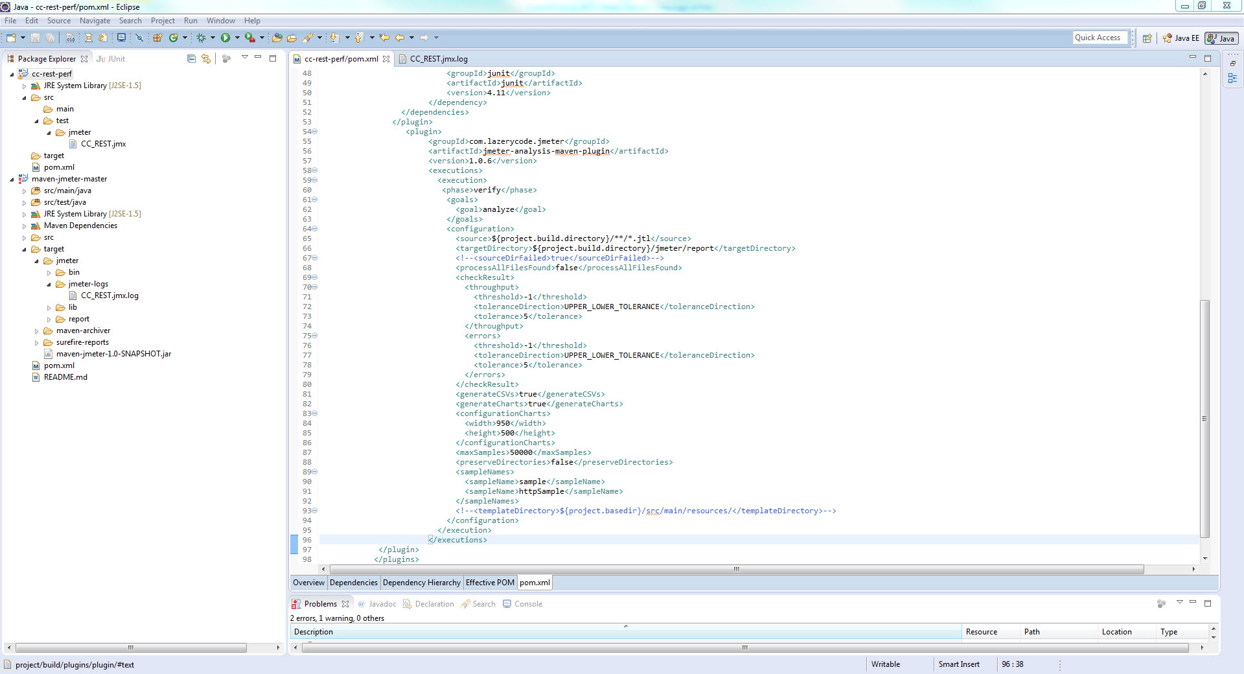Click Collapse All in Package Explorer
Viewport: 1244px width, 674px height.
point(191,58)
